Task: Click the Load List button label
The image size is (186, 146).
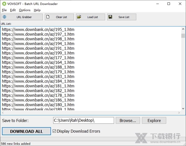Action: coord(93,17)
